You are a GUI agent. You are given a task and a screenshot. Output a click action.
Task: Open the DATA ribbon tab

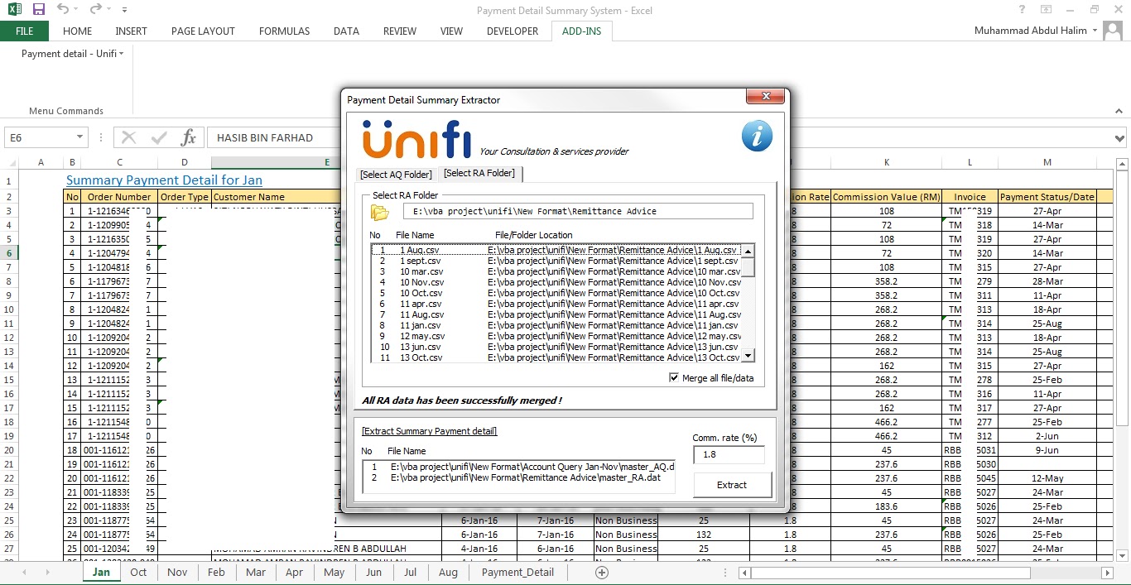[x=346, y=31]
